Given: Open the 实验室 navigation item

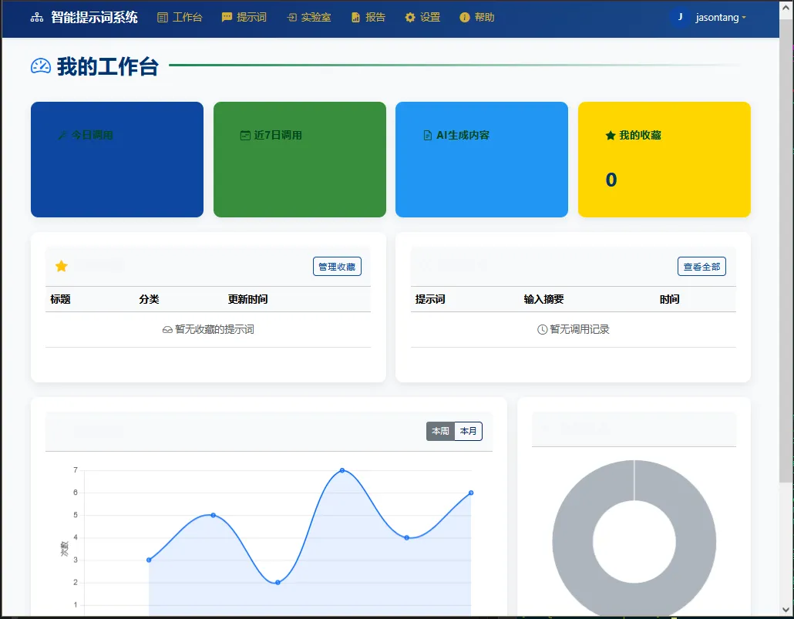Looking at the screenshot, I should coord(309,17).
